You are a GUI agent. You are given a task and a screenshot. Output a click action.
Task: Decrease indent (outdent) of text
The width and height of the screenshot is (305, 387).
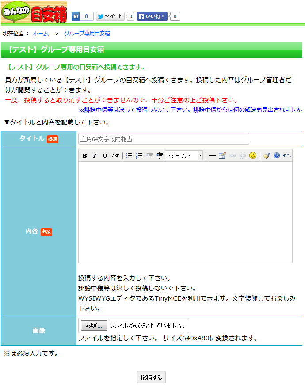pyautogui.click(x=149, y=155)
